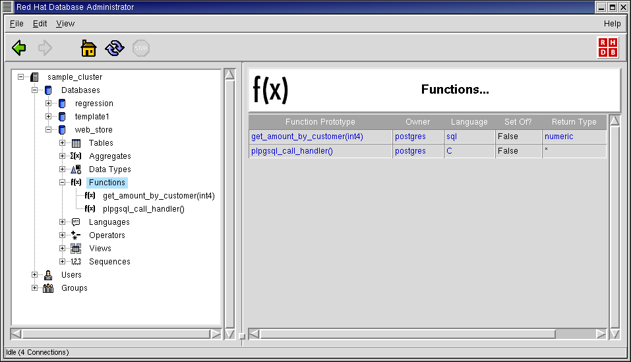Click postgres owner in get_amount_by_customer row

tap(410, 136)
